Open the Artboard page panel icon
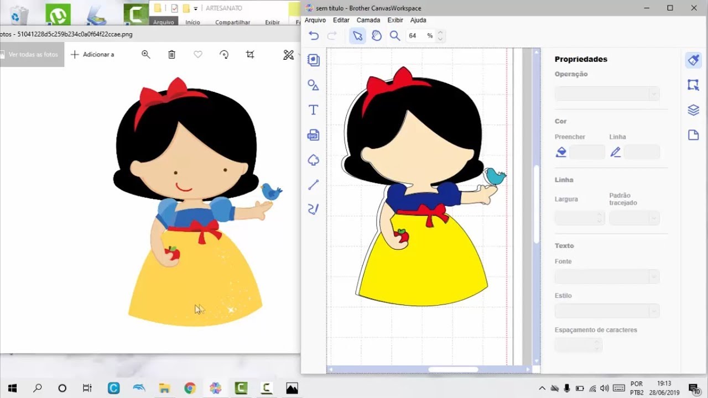 click(x=694, y=135)
